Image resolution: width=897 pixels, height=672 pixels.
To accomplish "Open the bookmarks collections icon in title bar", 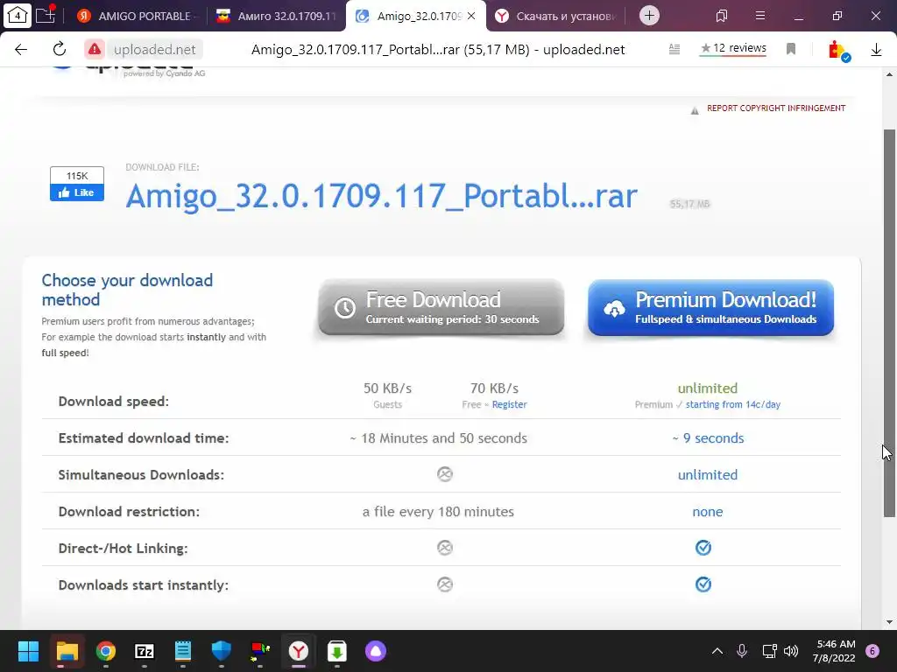I will (x=722, y=16).
